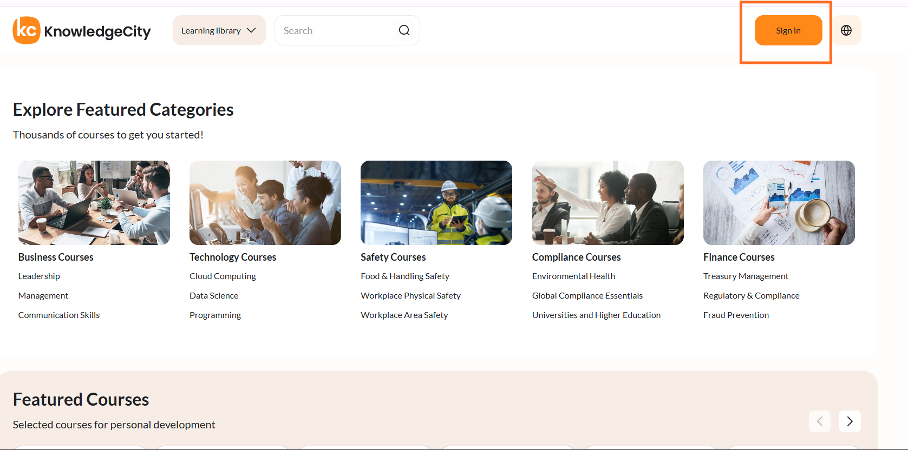
Task: Click the KnowledgeCity logo icon
Action: 27,30
